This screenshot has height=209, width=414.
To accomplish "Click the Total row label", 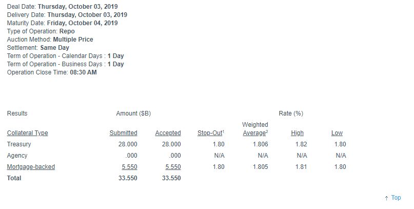I will click(14, 178).
